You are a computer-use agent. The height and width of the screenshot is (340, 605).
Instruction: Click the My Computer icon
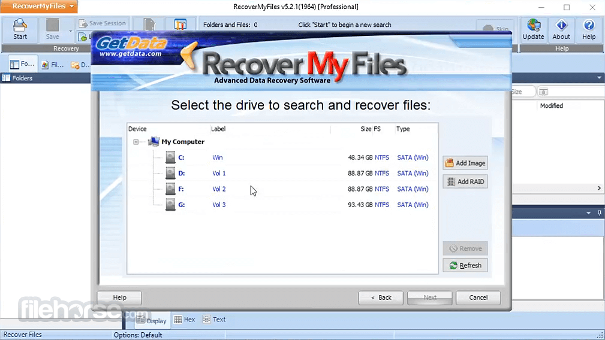[x=154, y=142]
